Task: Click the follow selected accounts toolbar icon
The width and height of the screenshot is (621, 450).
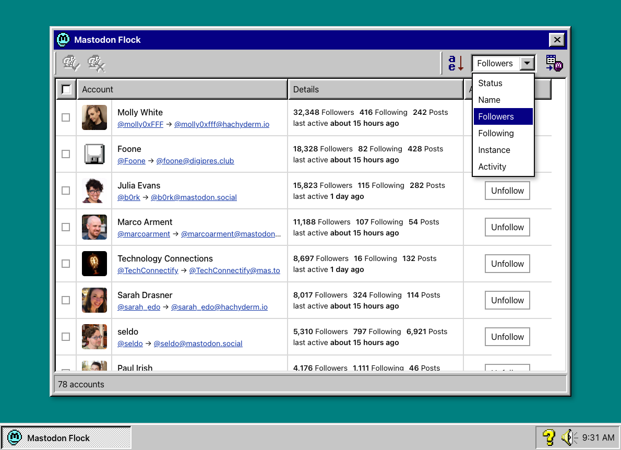Action: [71, 63]
